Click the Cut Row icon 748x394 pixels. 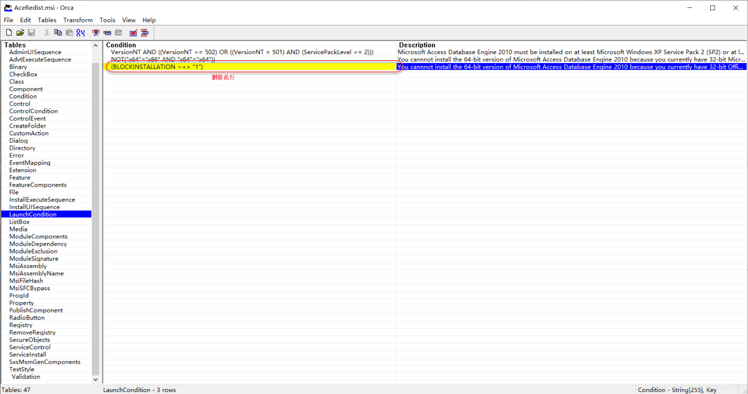pyautogui.click(x=96, y=33)
